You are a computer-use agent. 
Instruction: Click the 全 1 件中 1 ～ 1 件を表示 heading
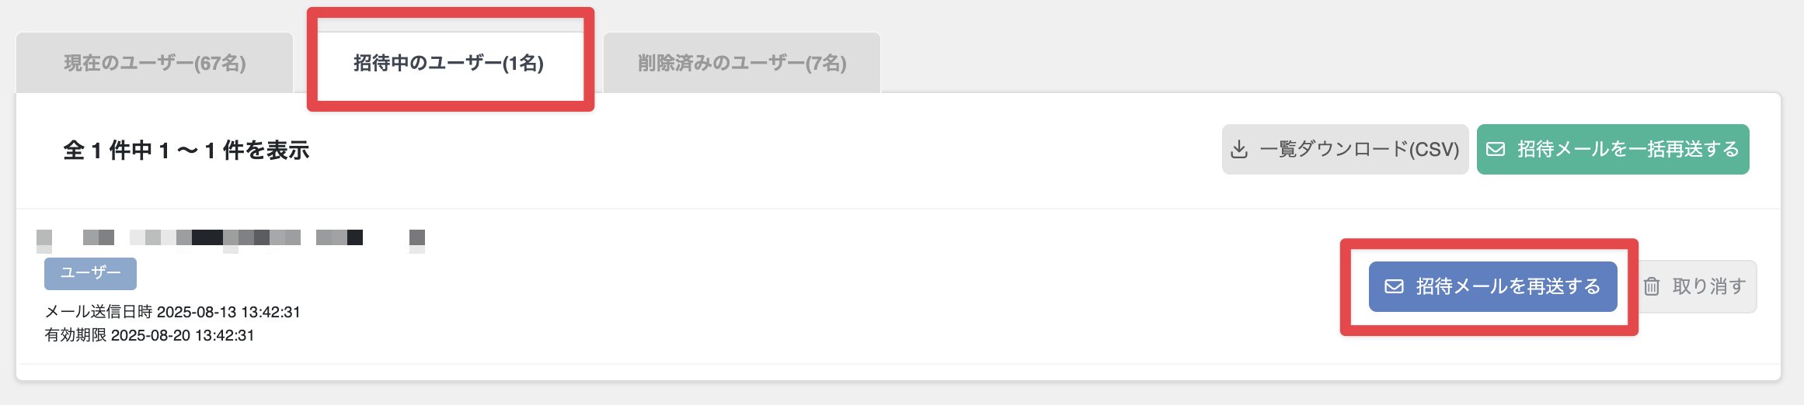(186, 150)
